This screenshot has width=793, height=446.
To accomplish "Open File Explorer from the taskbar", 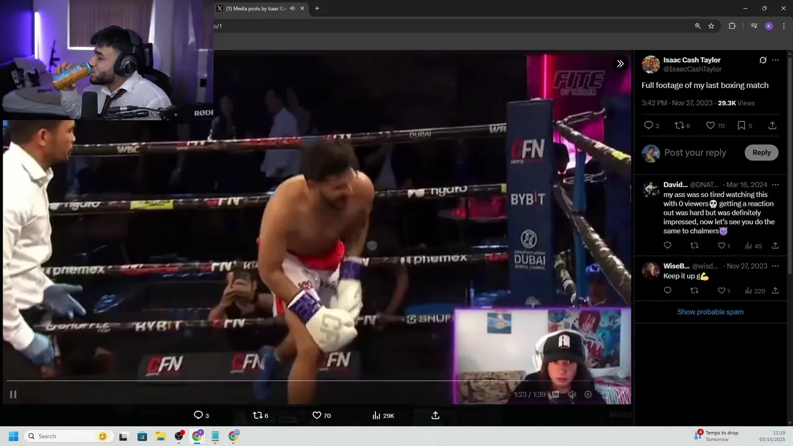I will click(x=160, y=436).
